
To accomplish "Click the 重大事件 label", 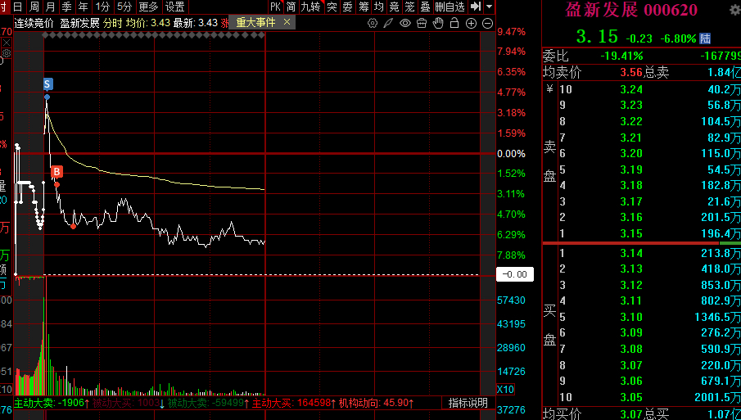I will point(255,22).
